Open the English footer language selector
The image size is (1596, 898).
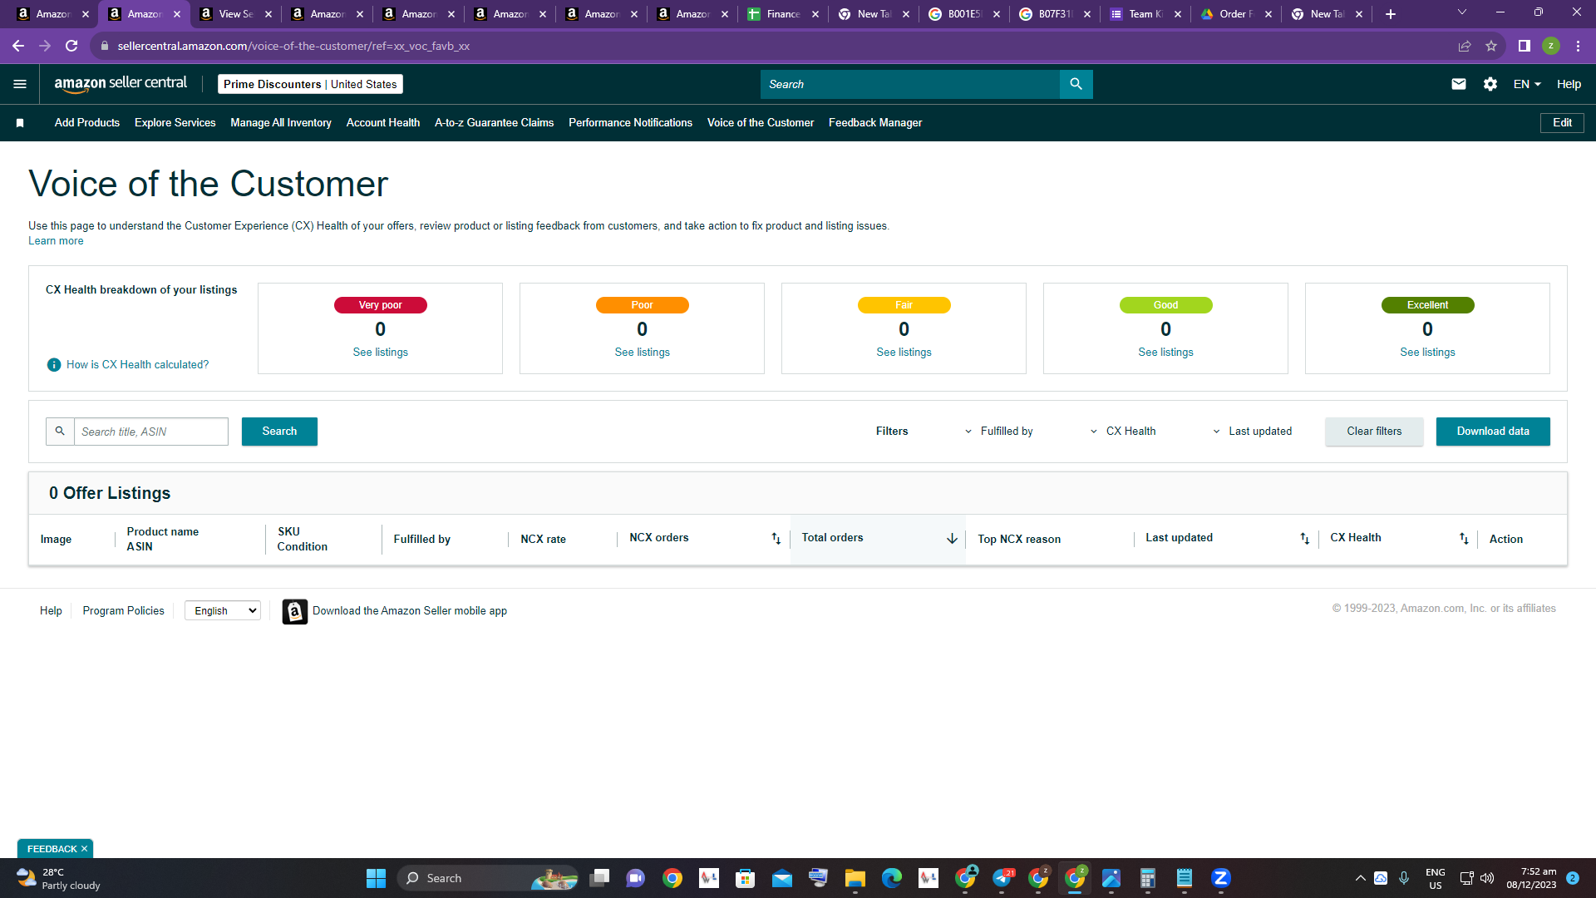point(223,611)
